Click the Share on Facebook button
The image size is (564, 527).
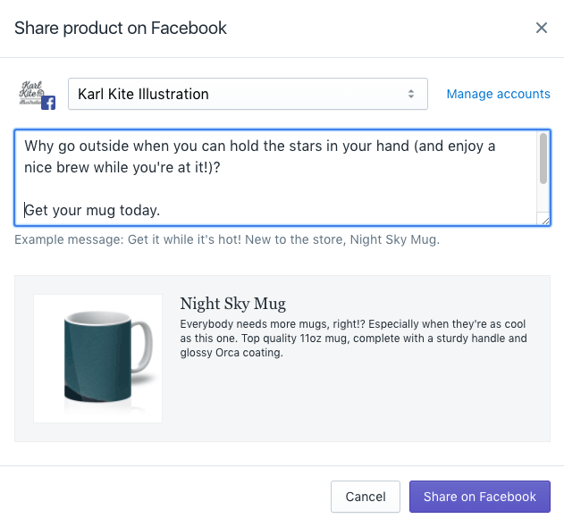479,497
